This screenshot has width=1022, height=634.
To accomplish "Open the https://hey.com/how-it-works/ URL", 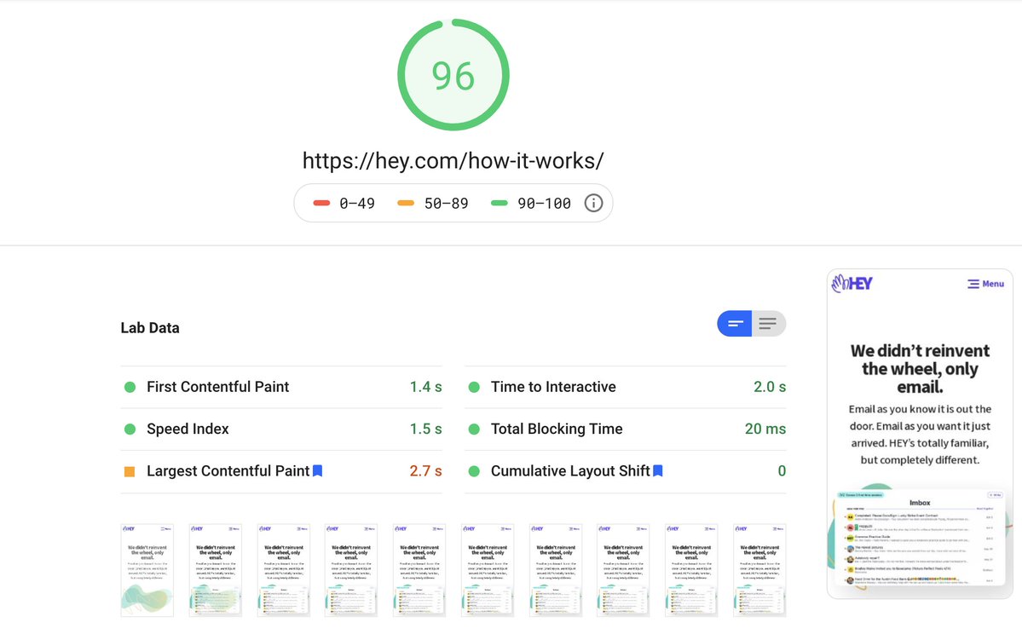I will 453,160.
